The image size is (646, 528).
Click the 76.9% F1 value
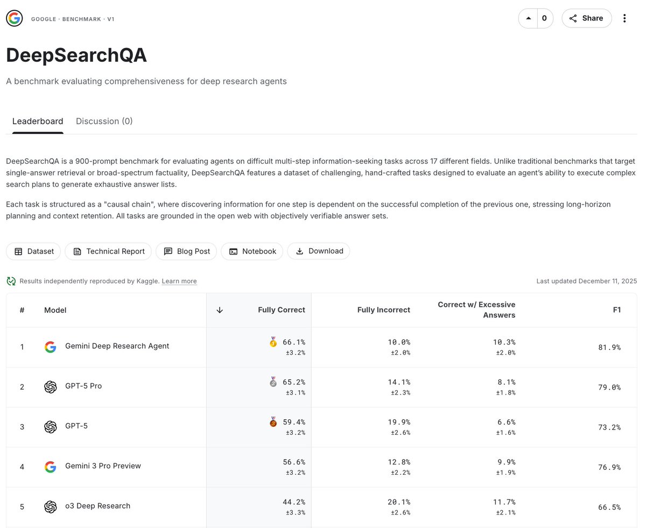[609, 467]
